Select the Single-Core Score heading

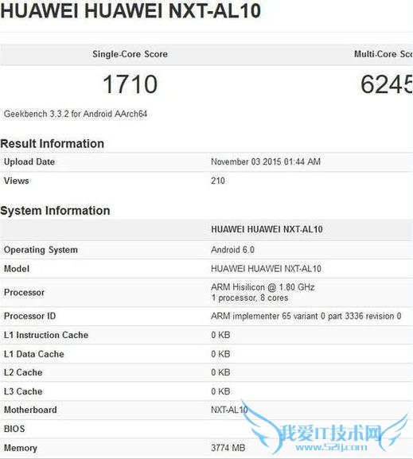[130, 54]
